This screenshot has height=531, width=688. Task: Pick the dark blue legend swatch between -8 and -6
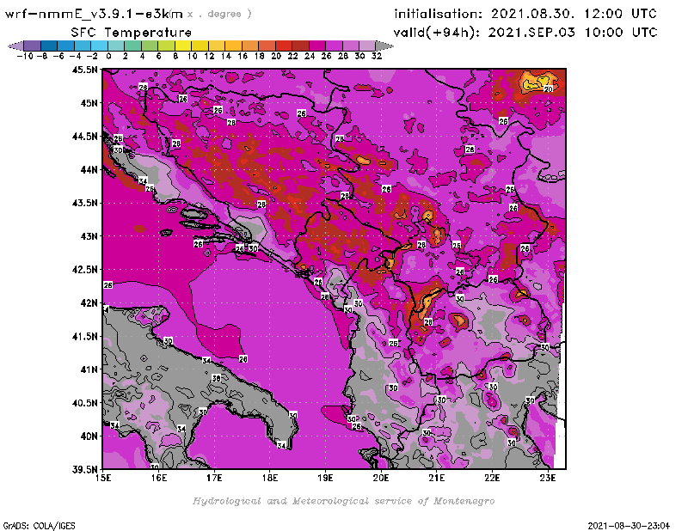(49, 46)
